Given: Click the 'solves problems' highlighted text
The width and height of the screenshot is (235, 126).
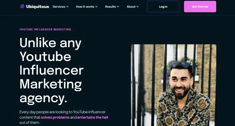Looking at the screenshot, I should (55, 117).
